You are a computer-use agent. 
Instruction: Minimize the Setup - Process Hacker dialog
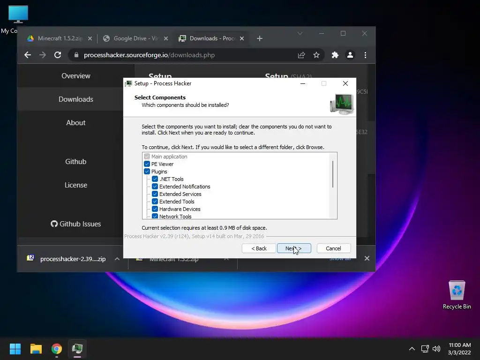click(303, 83)
